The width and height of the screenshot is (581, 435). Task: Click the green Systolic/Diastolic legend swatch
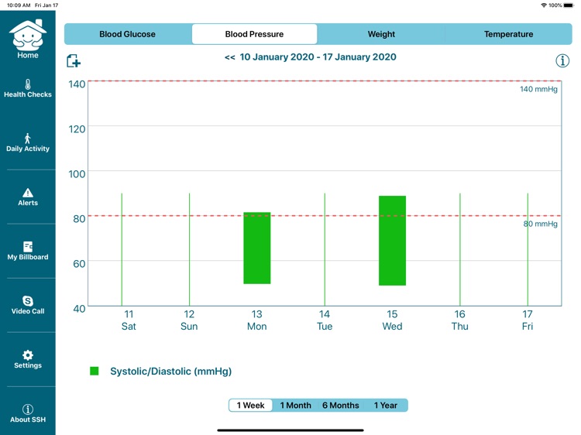coord(94,371)
